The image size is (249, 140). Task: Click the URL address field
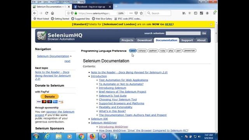point(94,13)
